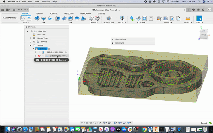Click the FRONT face of the ViewCube
Screen dimensions: 213x133
pos(203,35)
